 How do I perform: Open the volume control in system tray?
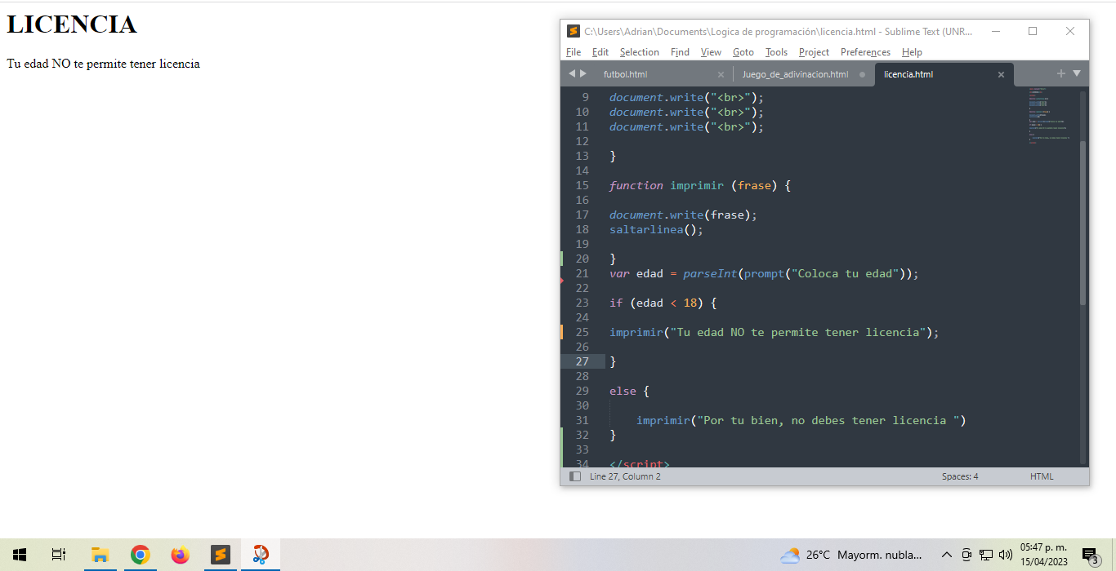[x=1006, y=555]
